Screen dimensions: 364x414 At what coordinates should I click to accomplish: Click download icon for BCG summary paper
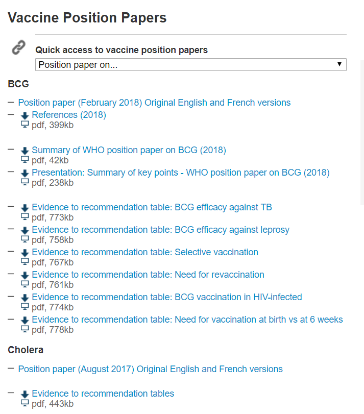[x=25, y=150]
